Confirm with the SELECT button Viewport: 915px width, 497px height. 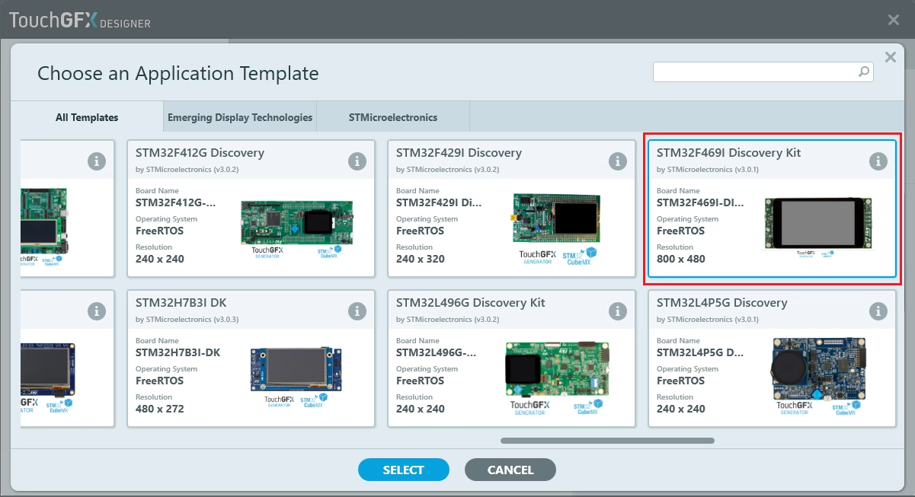(x=404, y=470)
